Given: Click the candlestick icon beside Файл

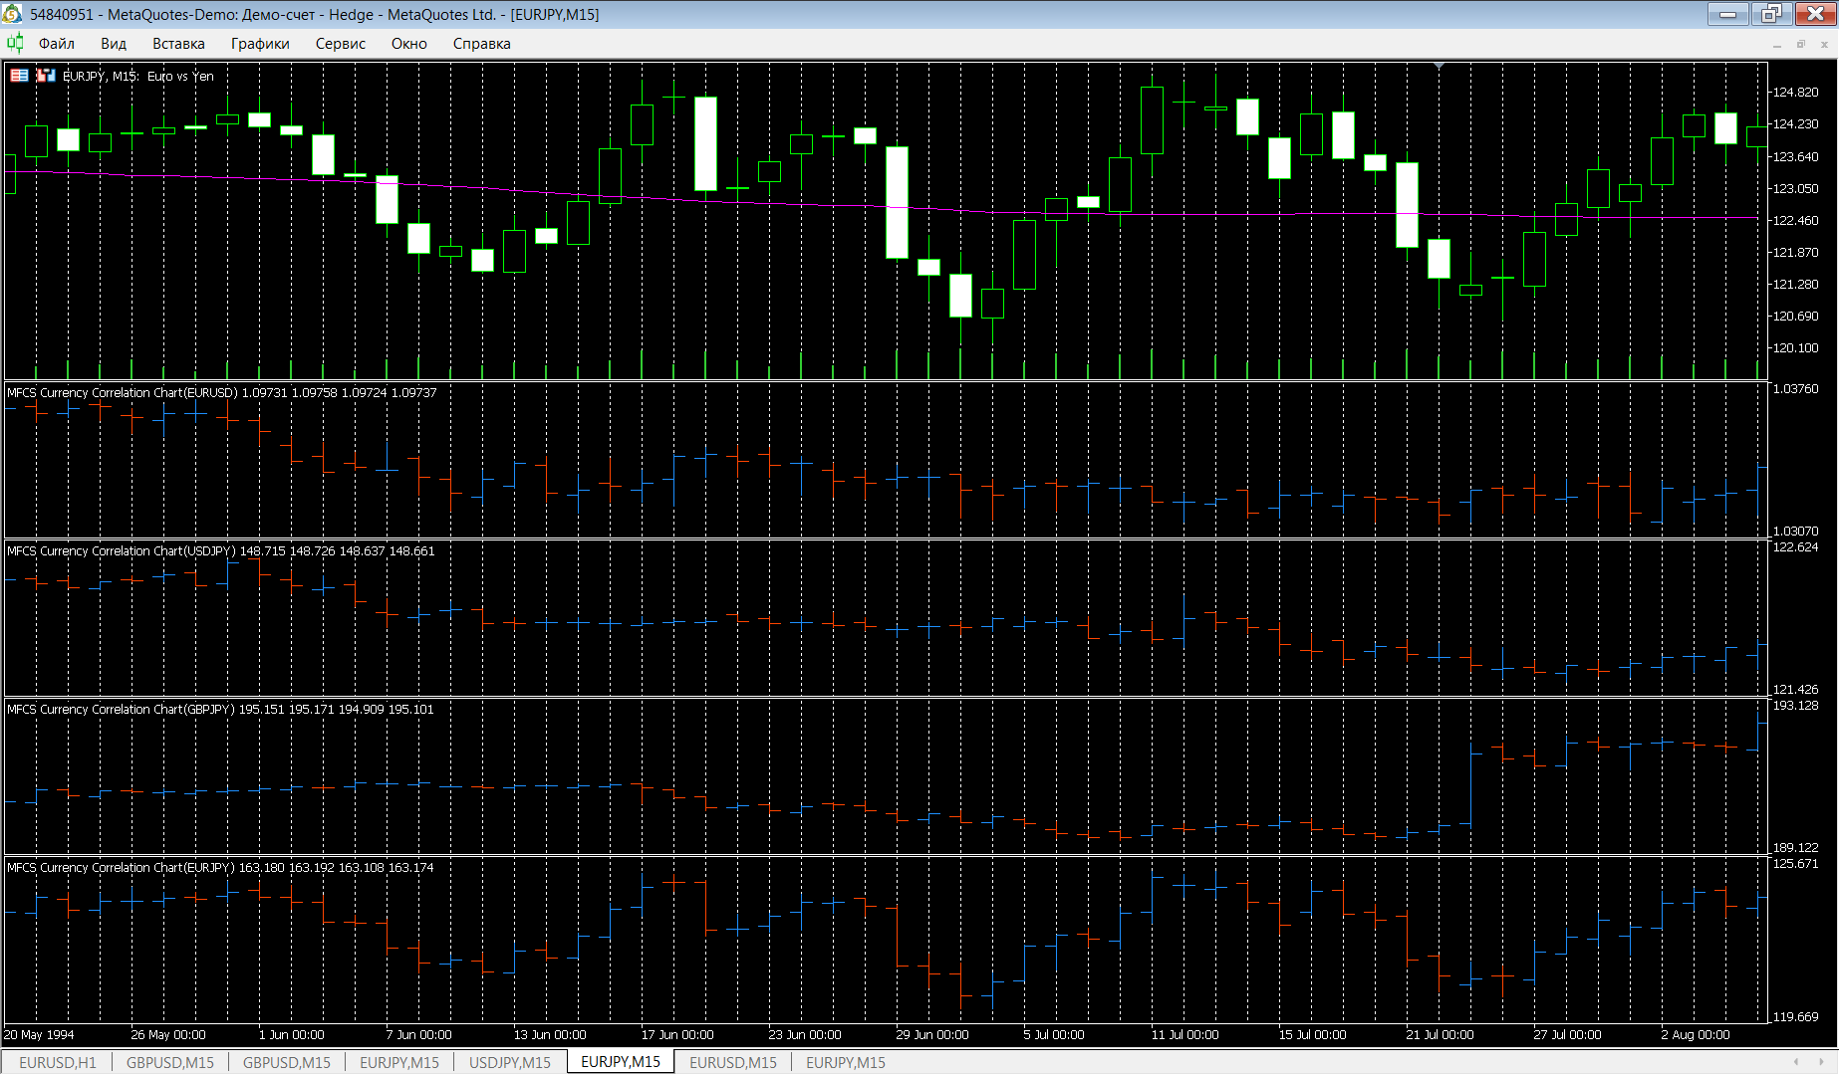Looking at the screenshot, I should 15,43.
